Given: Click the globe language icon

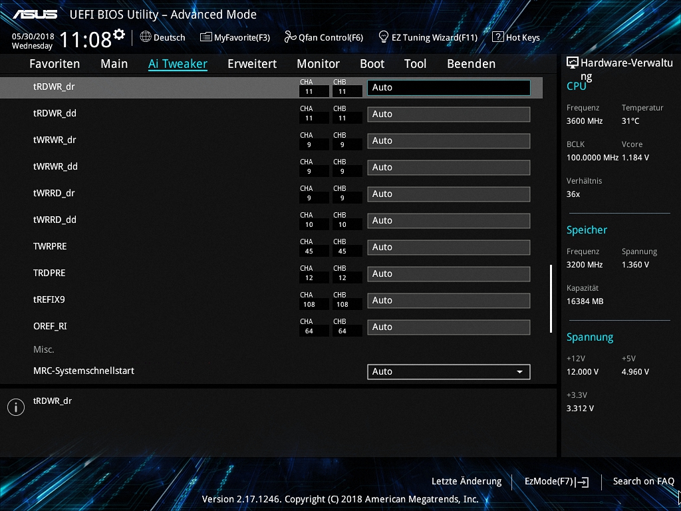Looking at the screenshot, I should [146, 37].
